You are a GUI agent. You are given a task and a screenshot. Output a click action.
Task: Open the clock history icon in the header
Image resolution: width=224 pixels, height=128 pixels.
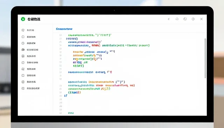[x=185, y=19]
